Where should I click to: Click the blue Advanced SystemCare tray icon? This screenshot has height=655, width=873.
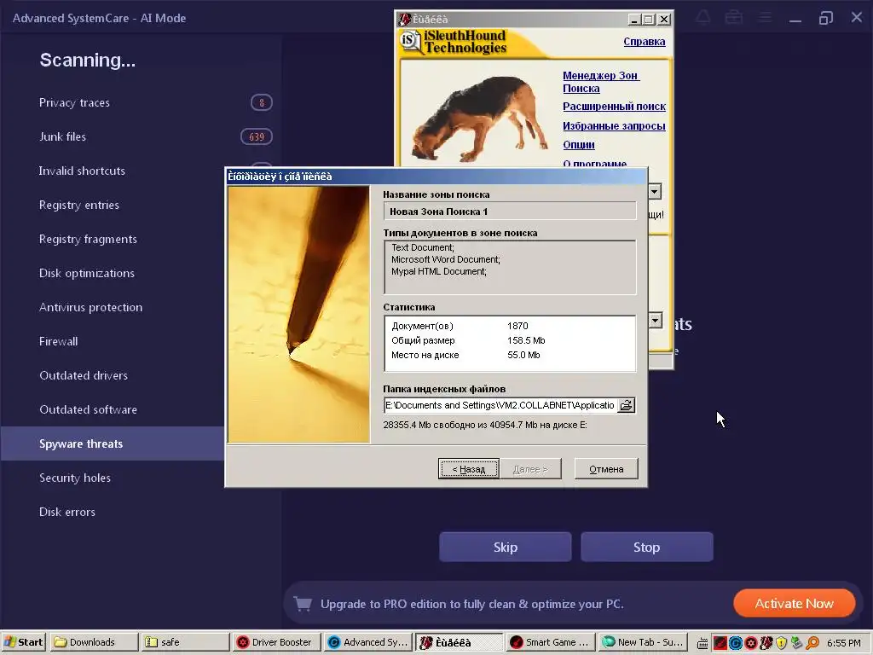(736, 643)
